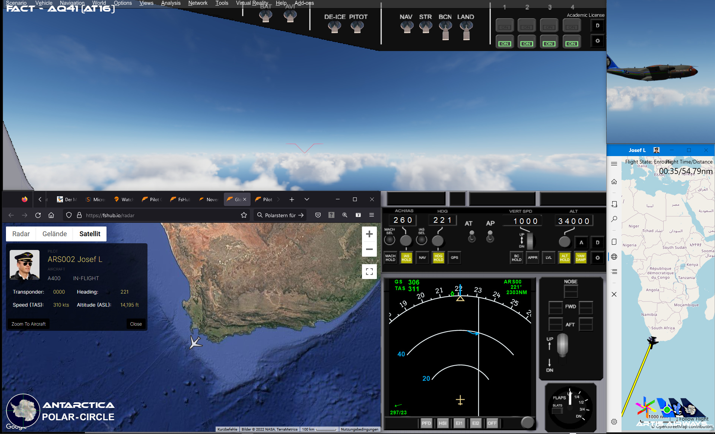
Task: Toggle IAS HOLD autopilot button
Action: click(406, 258)
